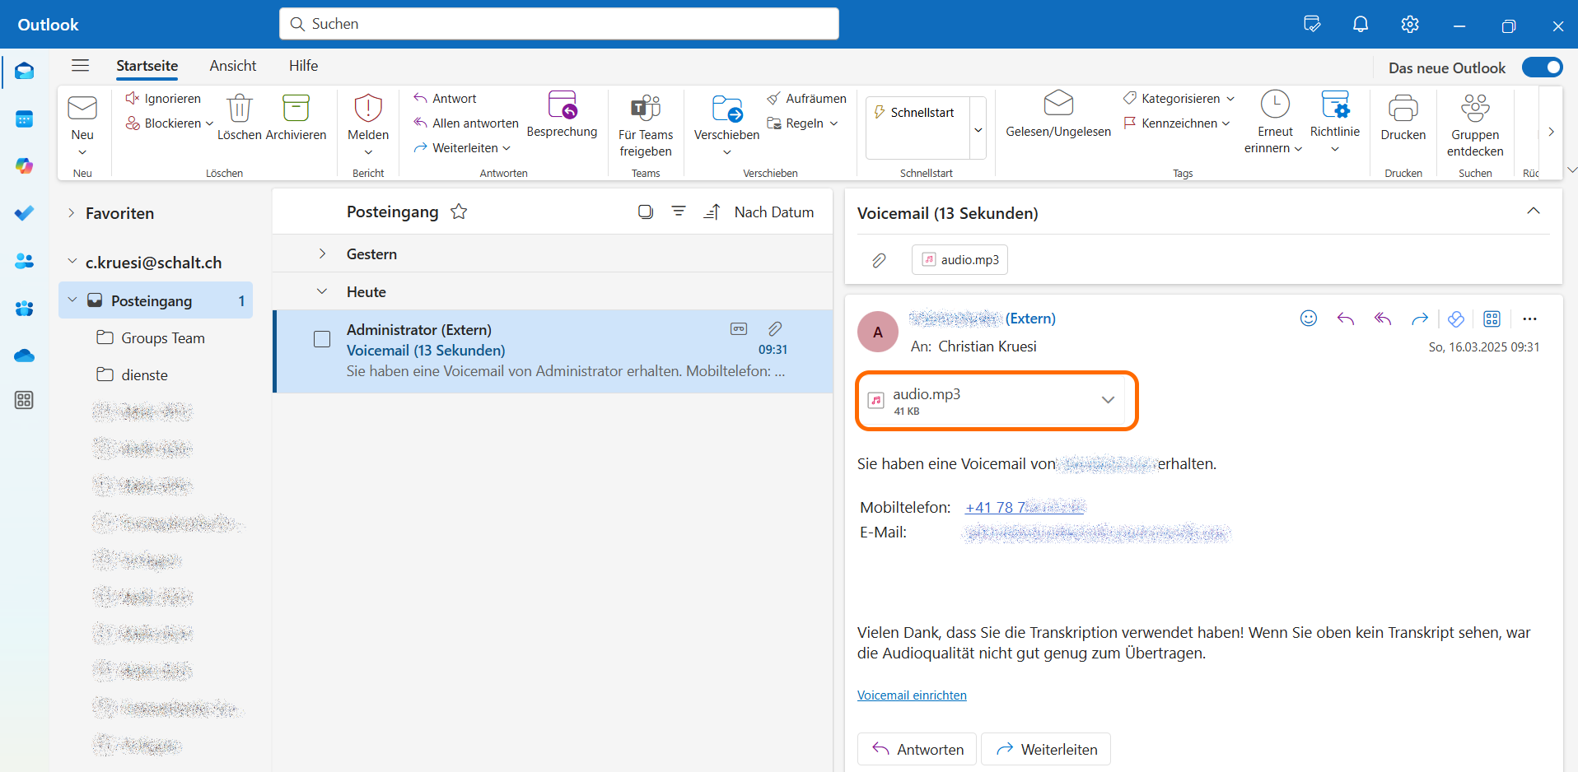Click the Löschen trash can icon
This screenshot has width=1578, height=772.
coord(239,109)
